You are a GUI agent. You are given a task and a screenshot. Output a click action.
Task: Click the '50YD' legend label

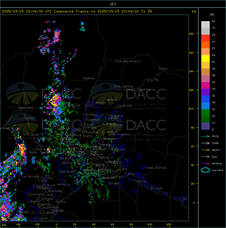[215, 136]
